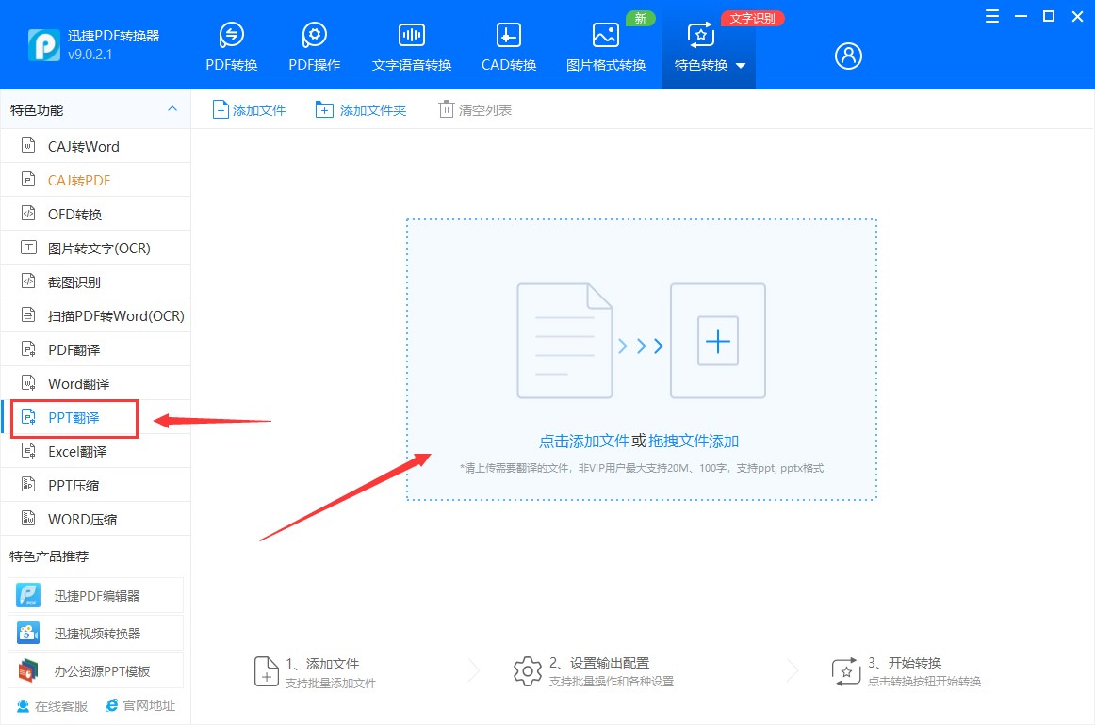Click 在线客服 support link
1095x725 pixels.
tap(53, 706)
